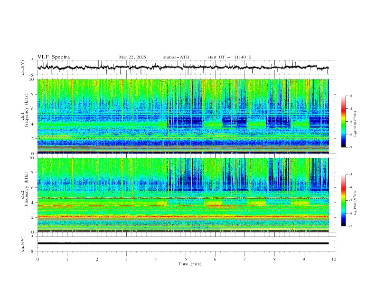
Task: Click time axis tick label '10'
Action: point(334,259)
